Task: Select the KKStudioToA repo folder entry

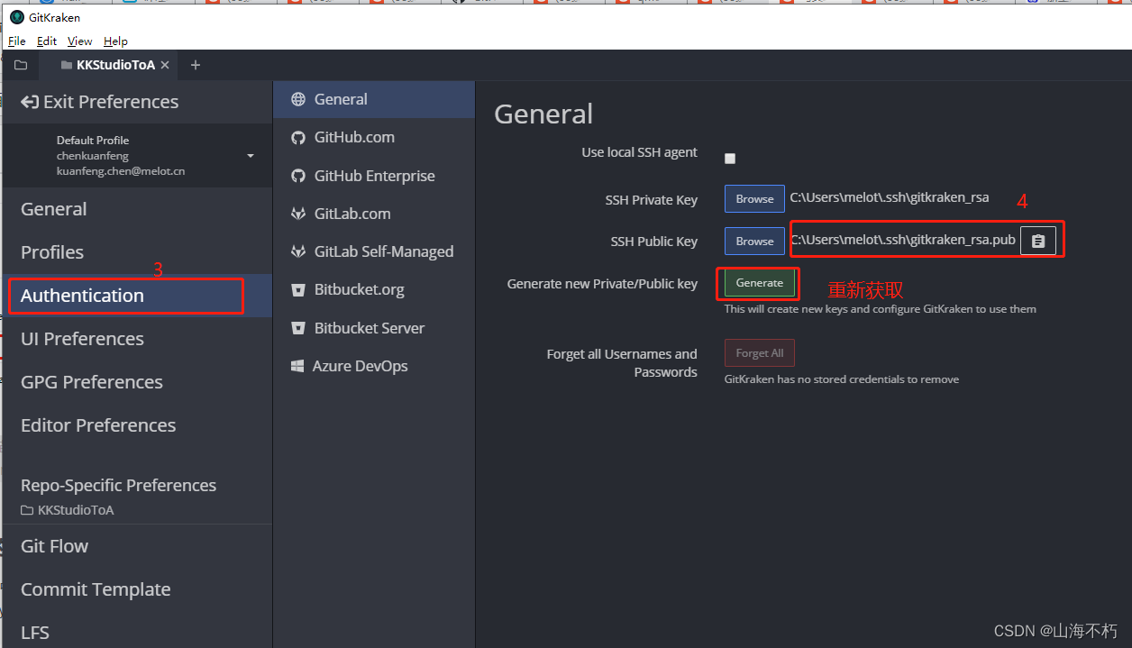Action: tap(68, 510)
